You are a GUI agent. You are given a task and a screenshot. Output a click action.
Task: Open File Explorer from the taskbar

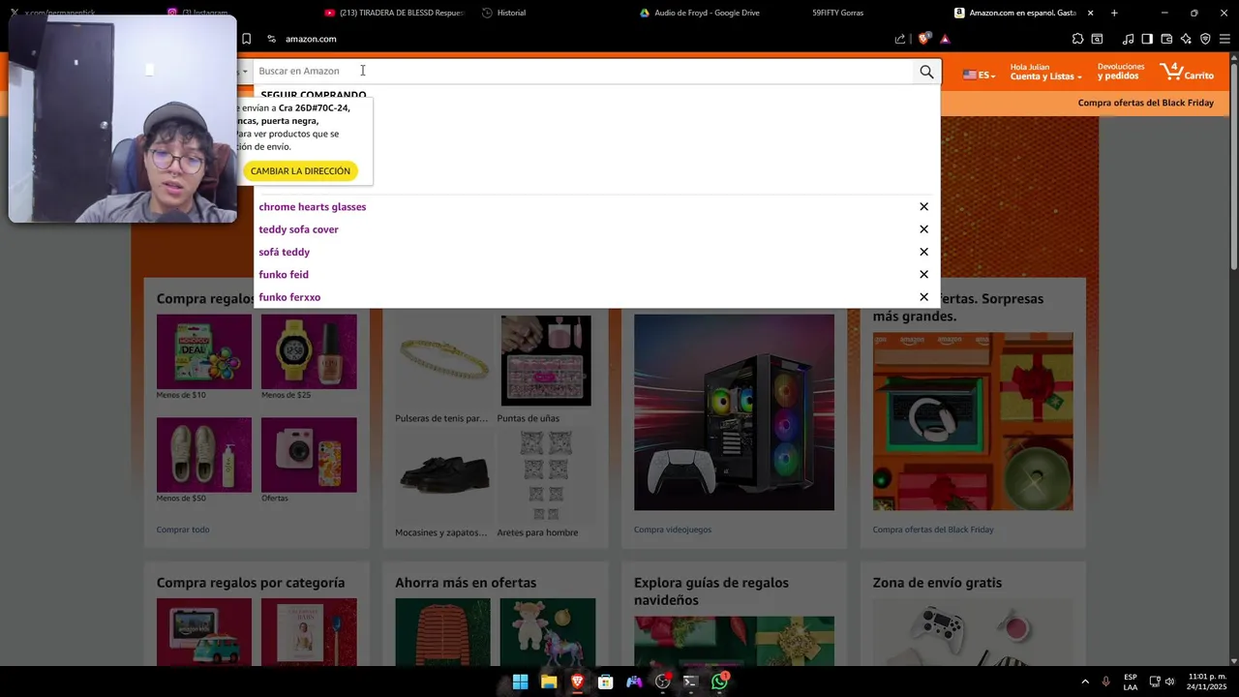[549, 682]
